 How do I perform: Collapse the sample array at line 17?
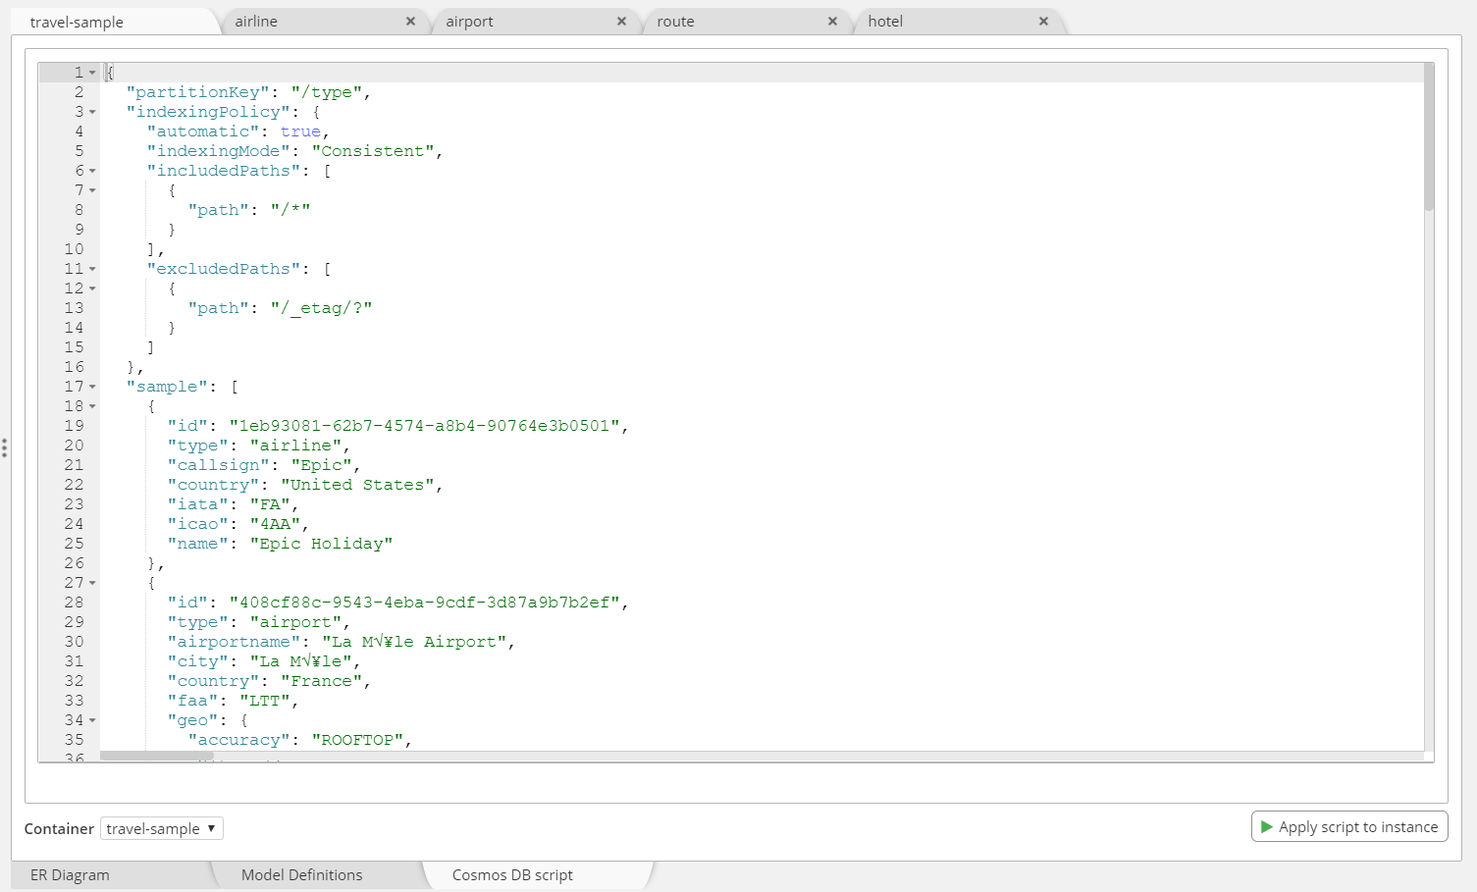(92, 387)
